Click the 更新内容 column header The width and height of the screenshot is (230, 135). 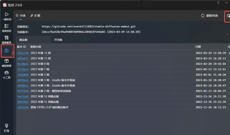pos(36,47)
